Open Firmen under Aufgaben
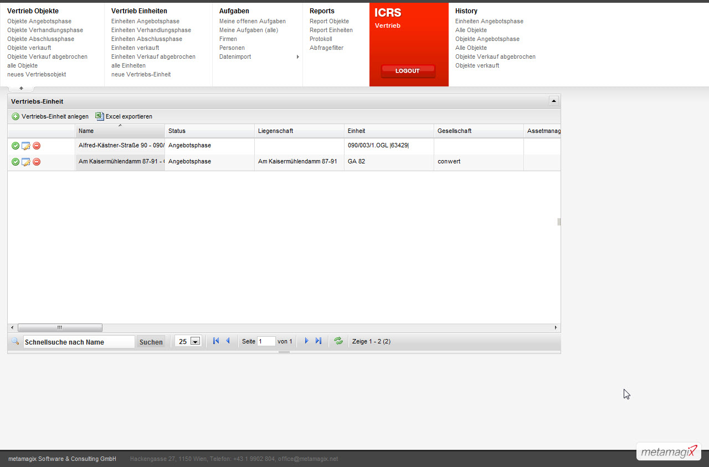This screenshot has width=709, height=467. click(x=228, y=39)
